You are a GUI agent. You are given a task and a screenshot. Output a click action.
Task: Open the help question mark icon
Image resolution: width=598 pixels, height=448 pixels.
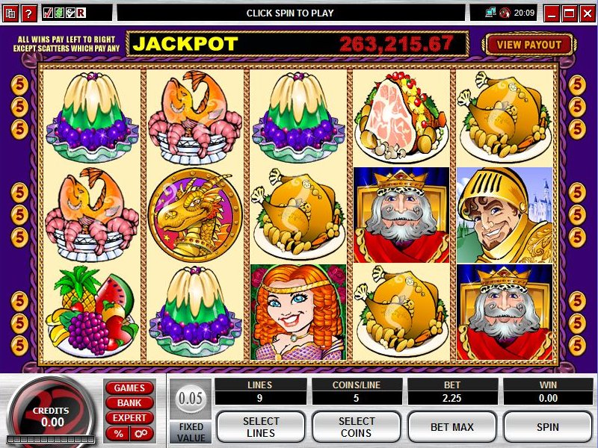pos(28,13)
